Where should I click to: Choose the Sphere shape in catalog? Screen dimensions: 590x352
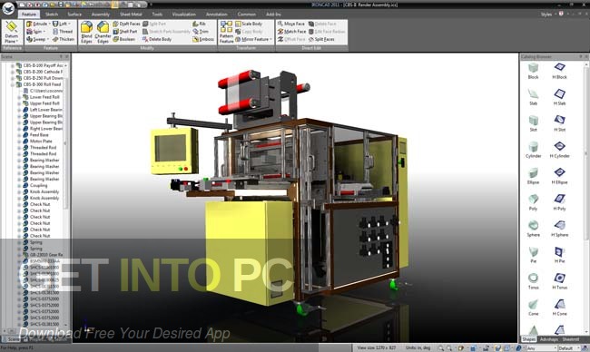[533, 229]
